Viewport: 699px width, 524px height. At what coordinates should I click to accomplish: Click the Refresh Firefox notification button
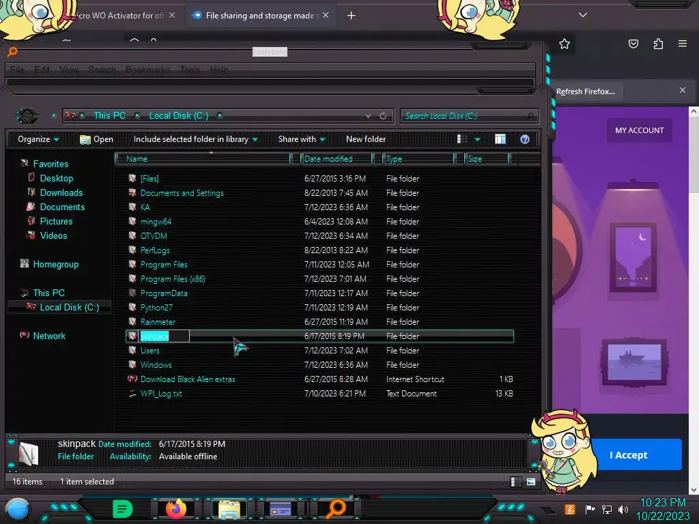585,91
